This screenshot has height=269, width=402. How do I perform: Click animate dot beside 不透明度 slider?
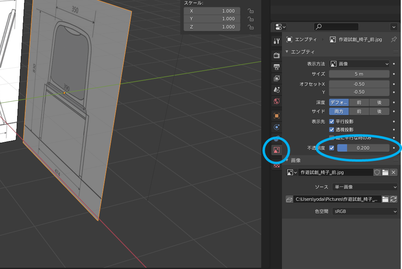[x=394, y=148]
